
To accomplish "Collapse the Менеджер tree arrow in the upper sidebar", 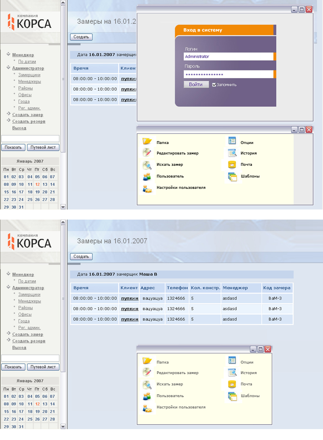I will [x=8, y=54].
